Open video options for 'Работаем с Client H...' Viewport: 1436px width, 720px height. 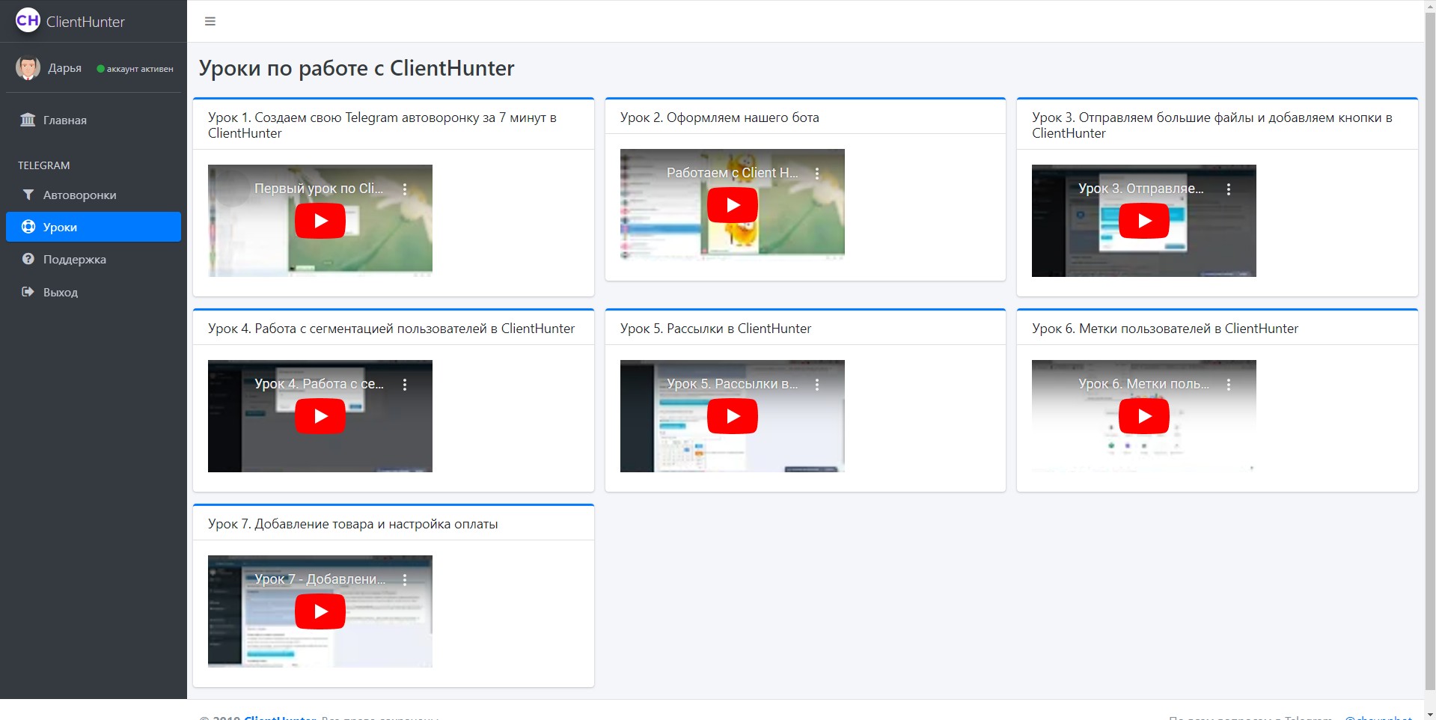pos(817,174)
